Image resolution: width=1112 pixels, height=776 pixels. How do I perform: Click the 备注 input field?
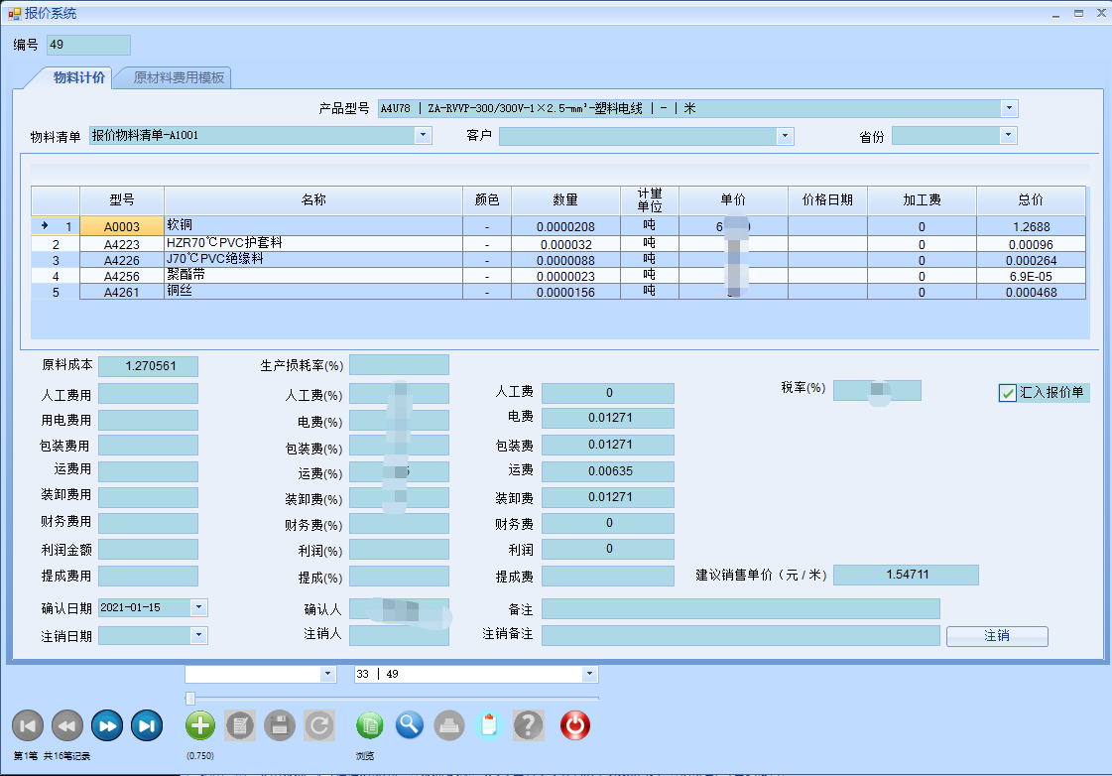740,608
